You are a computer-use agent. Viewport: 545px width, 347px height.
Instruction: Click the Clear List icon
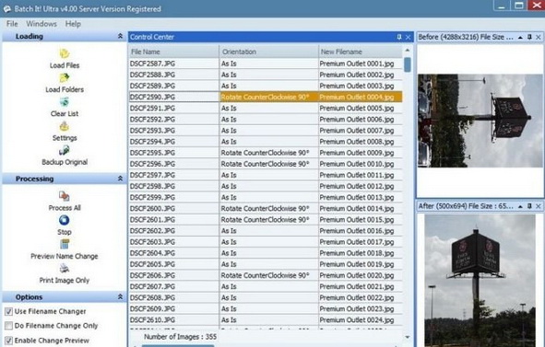(65, 102)
